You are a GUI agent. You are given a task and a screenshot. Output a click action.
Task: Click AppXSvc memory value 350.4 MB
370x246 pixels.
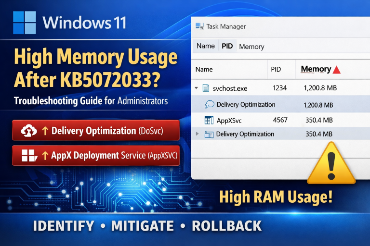tap(319, 120)
